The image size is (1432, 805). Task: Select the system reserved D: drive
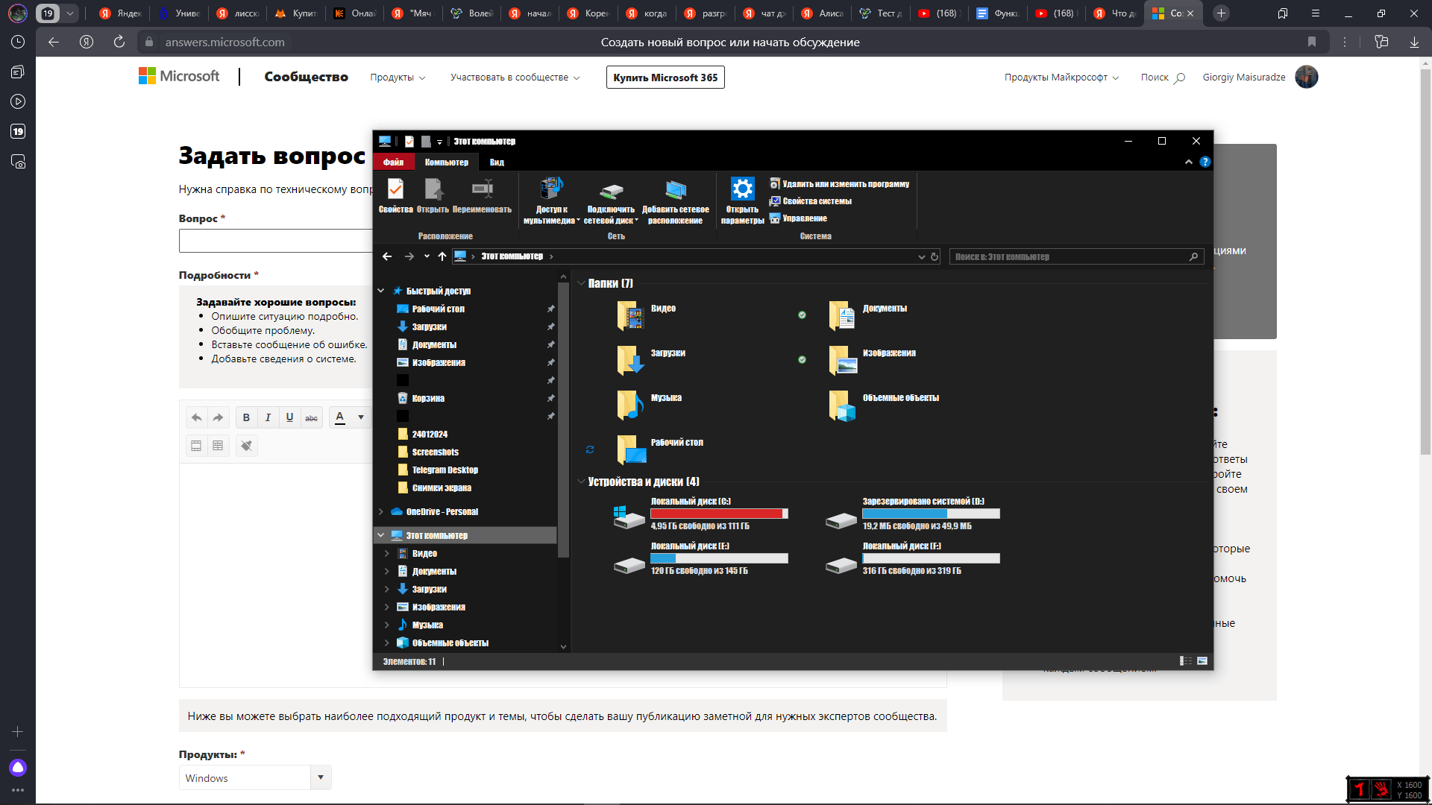click(912, 514)
